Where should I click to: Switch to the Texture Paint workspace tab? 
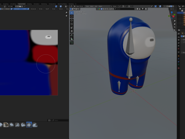(x=22, y=4)
